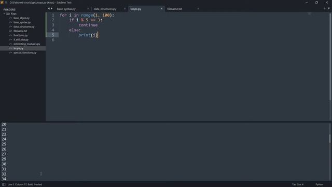The height and width of the screenshot is (187, 332).
Task: Select the loops.py tab
Action: pyautogui.click(x=136, y=9)
